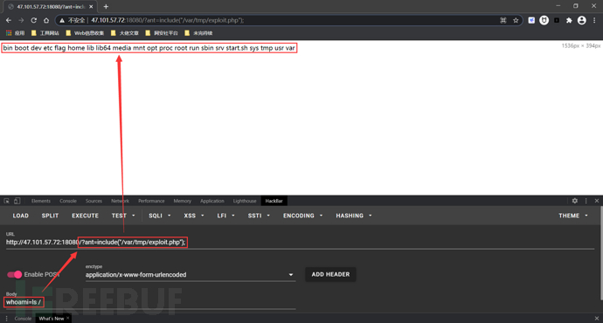Close the DevTools panel
This screenshot has width=603, height=323.
(597, 201)
